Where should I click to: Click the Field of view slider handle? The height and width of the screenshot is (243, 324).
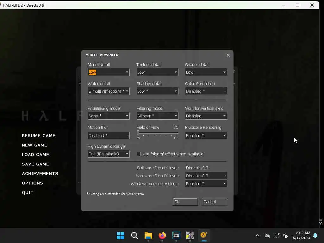pyautogui.click(x=138, y=133)
